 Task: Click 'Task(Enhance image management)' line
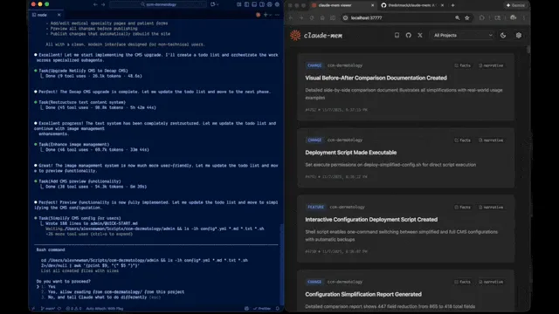[x=73, y=144]
